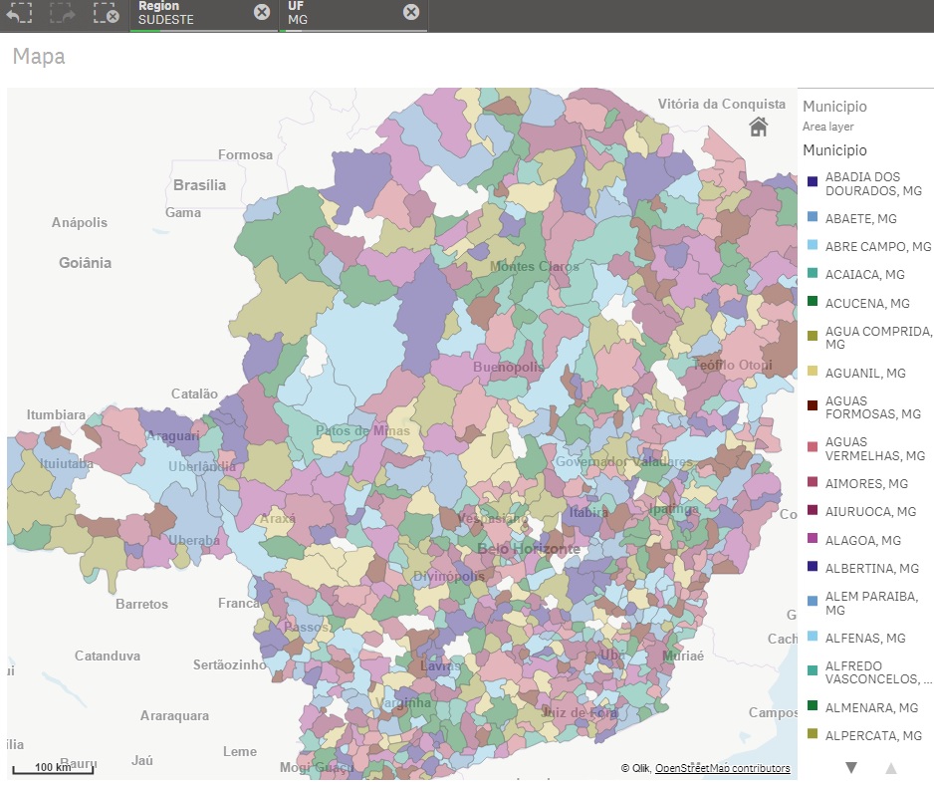Select ALFREDO VASCONCELOS legend entry
This screenshot has height=787, width=934.
coord(869,672)
